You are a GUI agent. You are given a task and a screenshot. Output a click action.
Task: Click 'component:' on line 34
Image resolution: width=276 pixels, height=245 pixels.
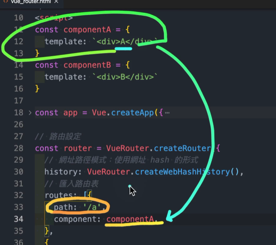(x=77, y=219)
